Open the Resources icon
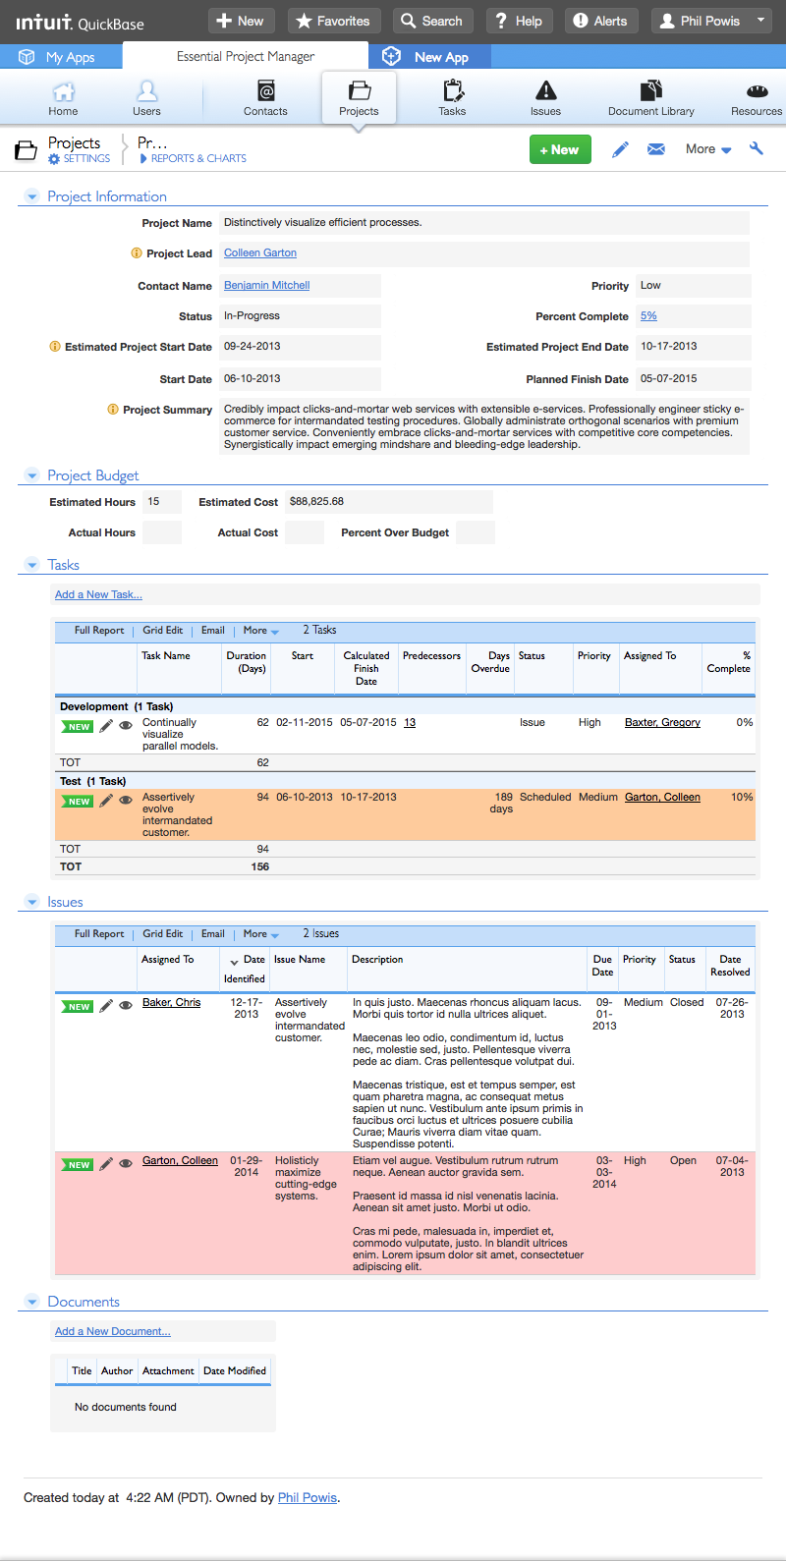The height and width of the screenshot is (1561, 786). point(757,92)
